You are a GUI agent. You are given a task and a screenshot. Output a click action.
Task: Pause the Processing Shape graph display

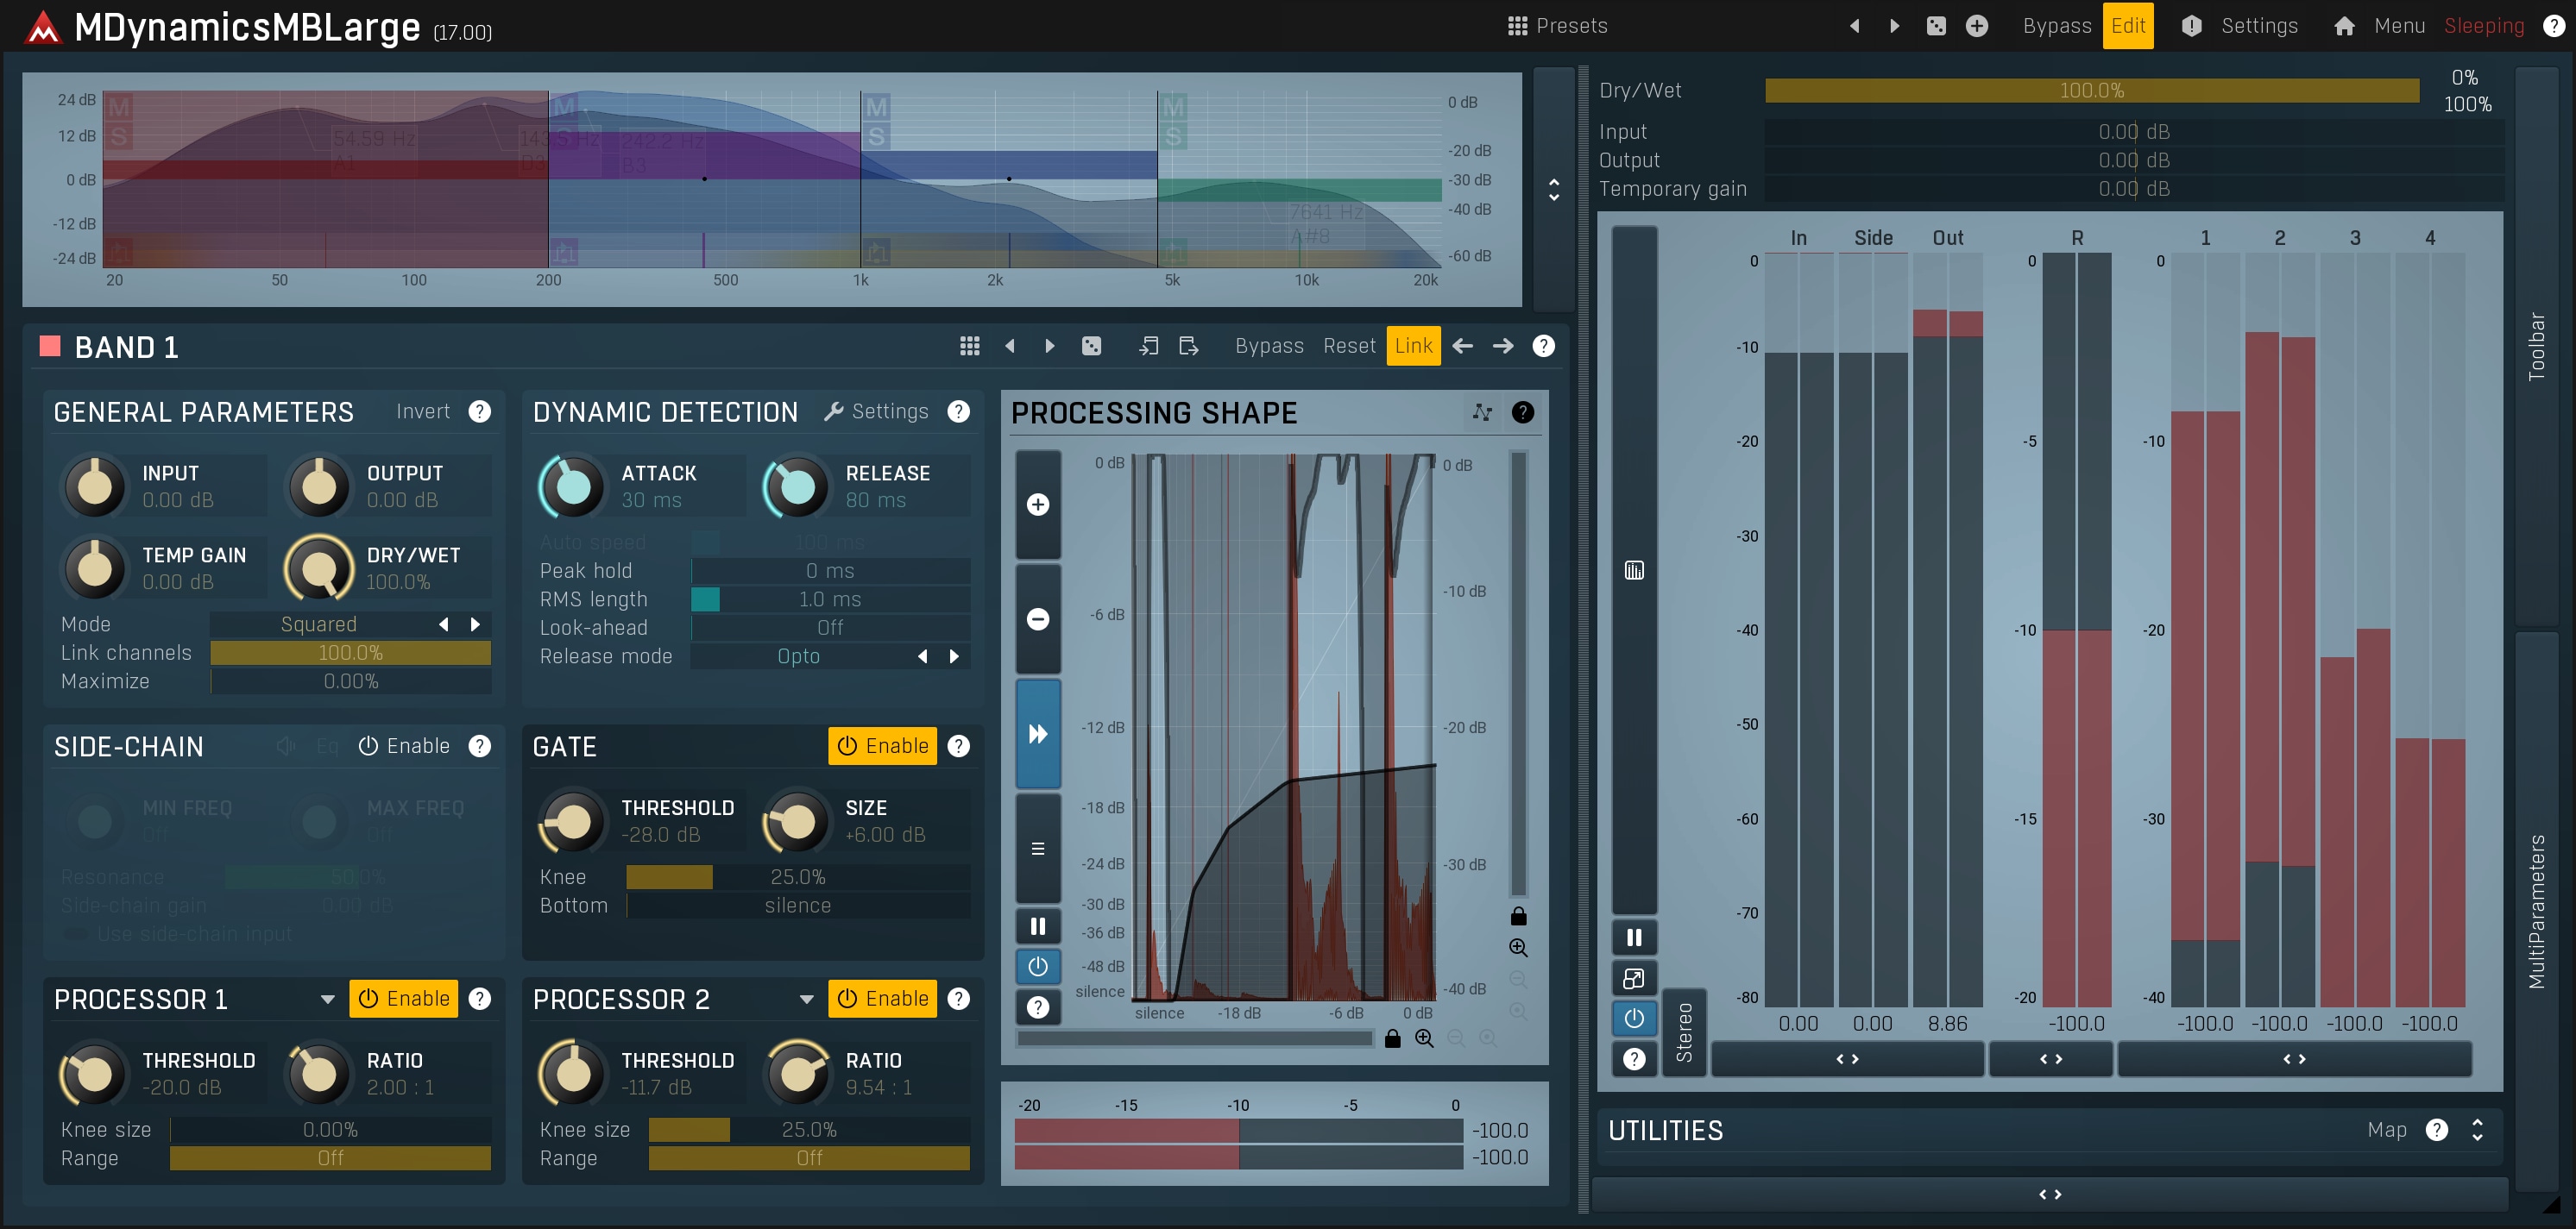click(1038, 926)
